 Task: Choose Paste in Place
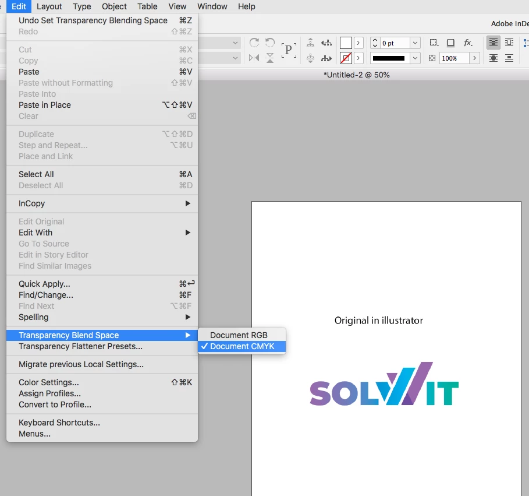(102, 105)
